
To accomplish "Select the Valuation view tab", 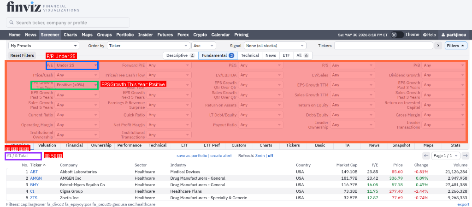I will [x=47, y=145].
